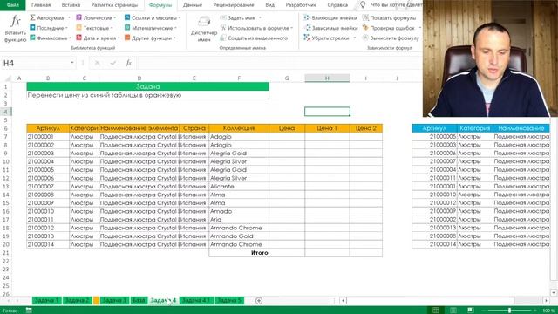The width and height of the screenshot is (558, 314).
Task: Open Диспетчер имен name manager
Action: coord(204,29)
